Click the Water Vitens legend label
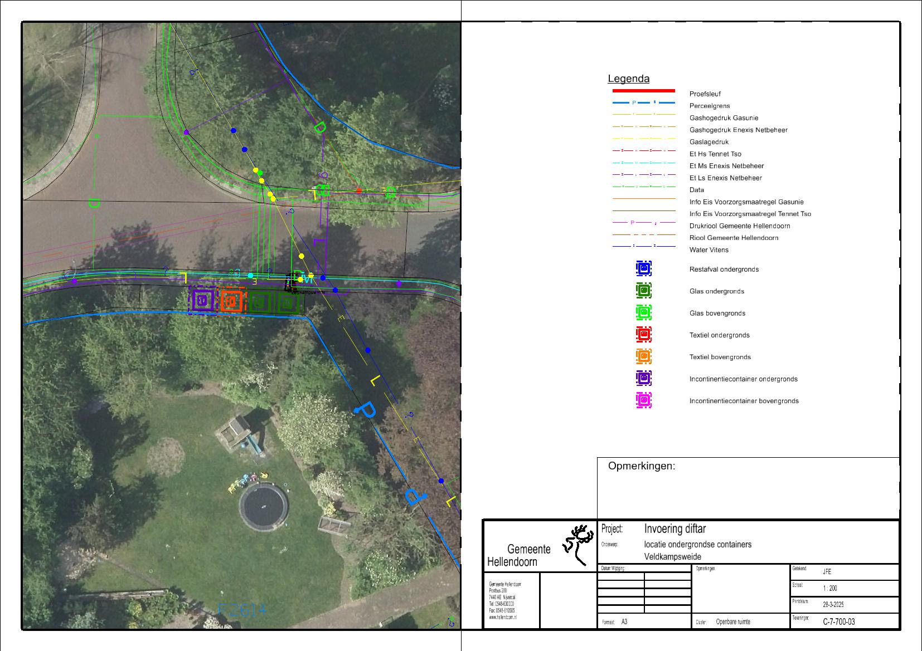 pos(709,250)
